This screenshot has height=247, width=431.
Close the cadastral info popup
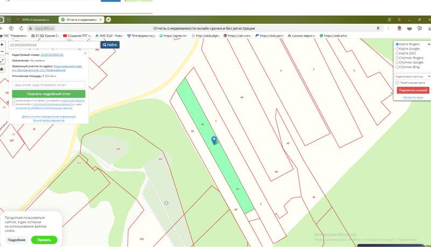[x=85, y=54]
